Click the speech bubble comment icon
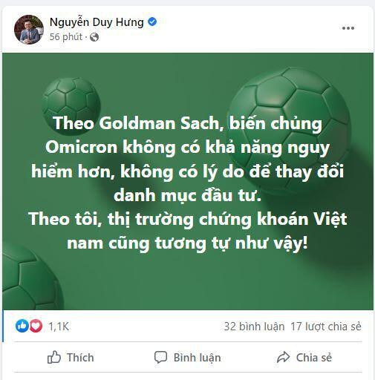 tap(160, 357)
